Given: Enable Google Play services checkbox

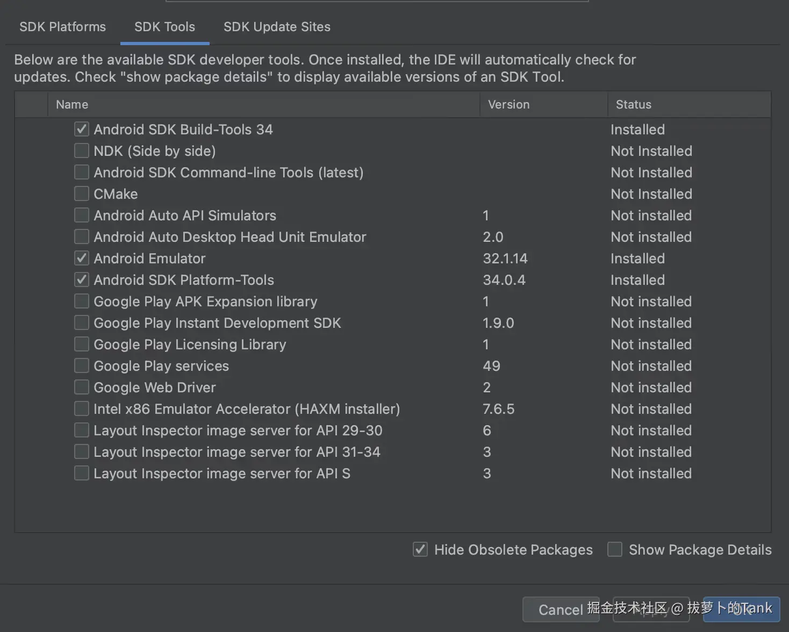Looking at the screenshot, I should point(82,365).
